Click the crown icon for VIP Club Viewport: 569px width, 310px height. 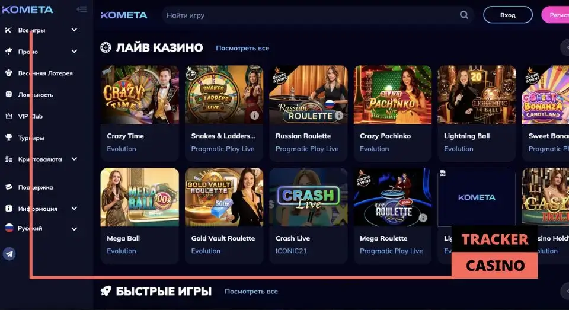point(9,116)
